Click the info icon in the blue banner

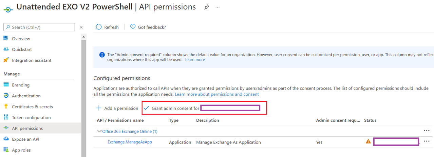(102, 55)
